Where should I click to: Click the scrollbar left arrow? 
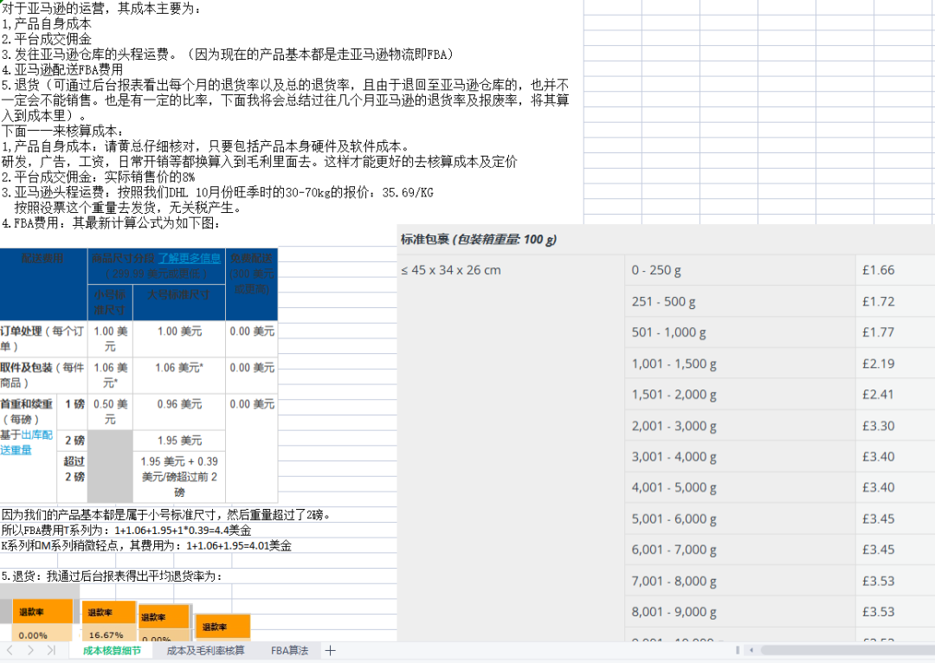pos(751,651)
